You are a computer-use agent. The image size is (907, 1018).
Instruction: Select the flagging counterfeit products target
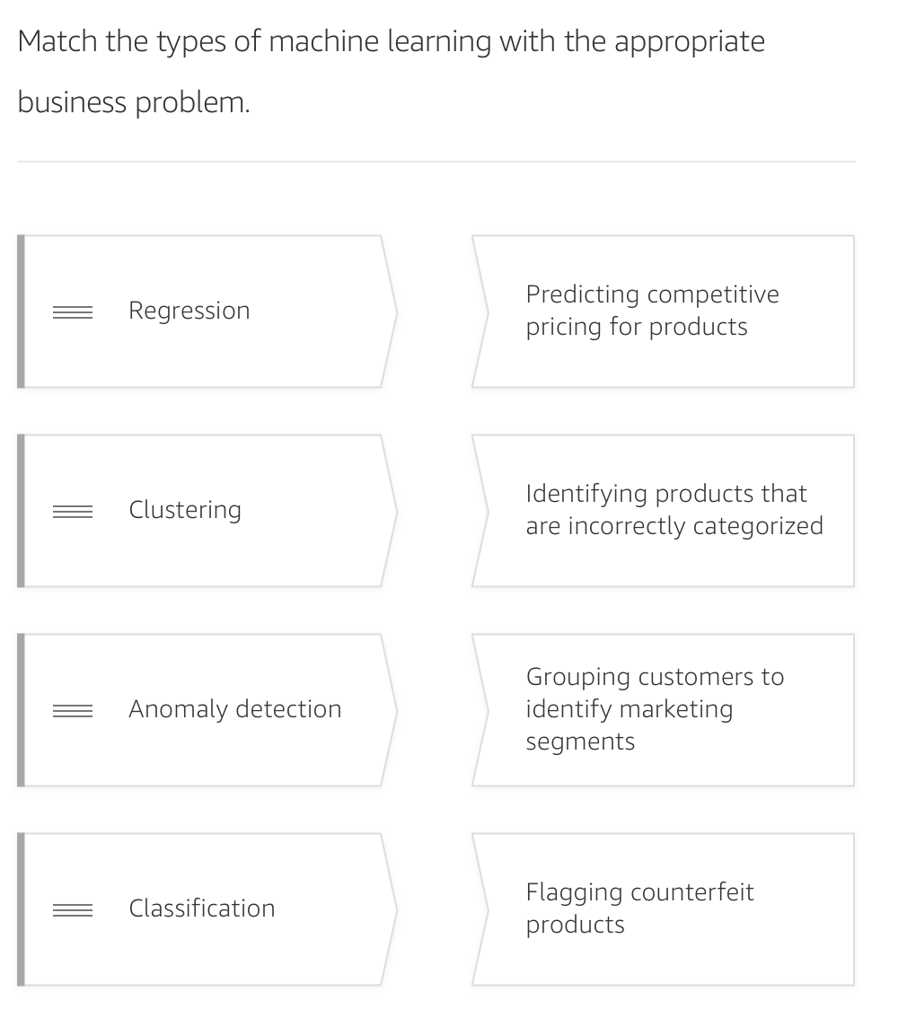click(665, 908)
